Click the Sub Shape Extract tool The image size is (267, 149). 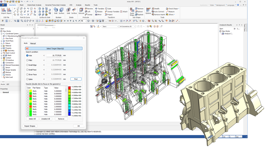[x=139, y=11]
